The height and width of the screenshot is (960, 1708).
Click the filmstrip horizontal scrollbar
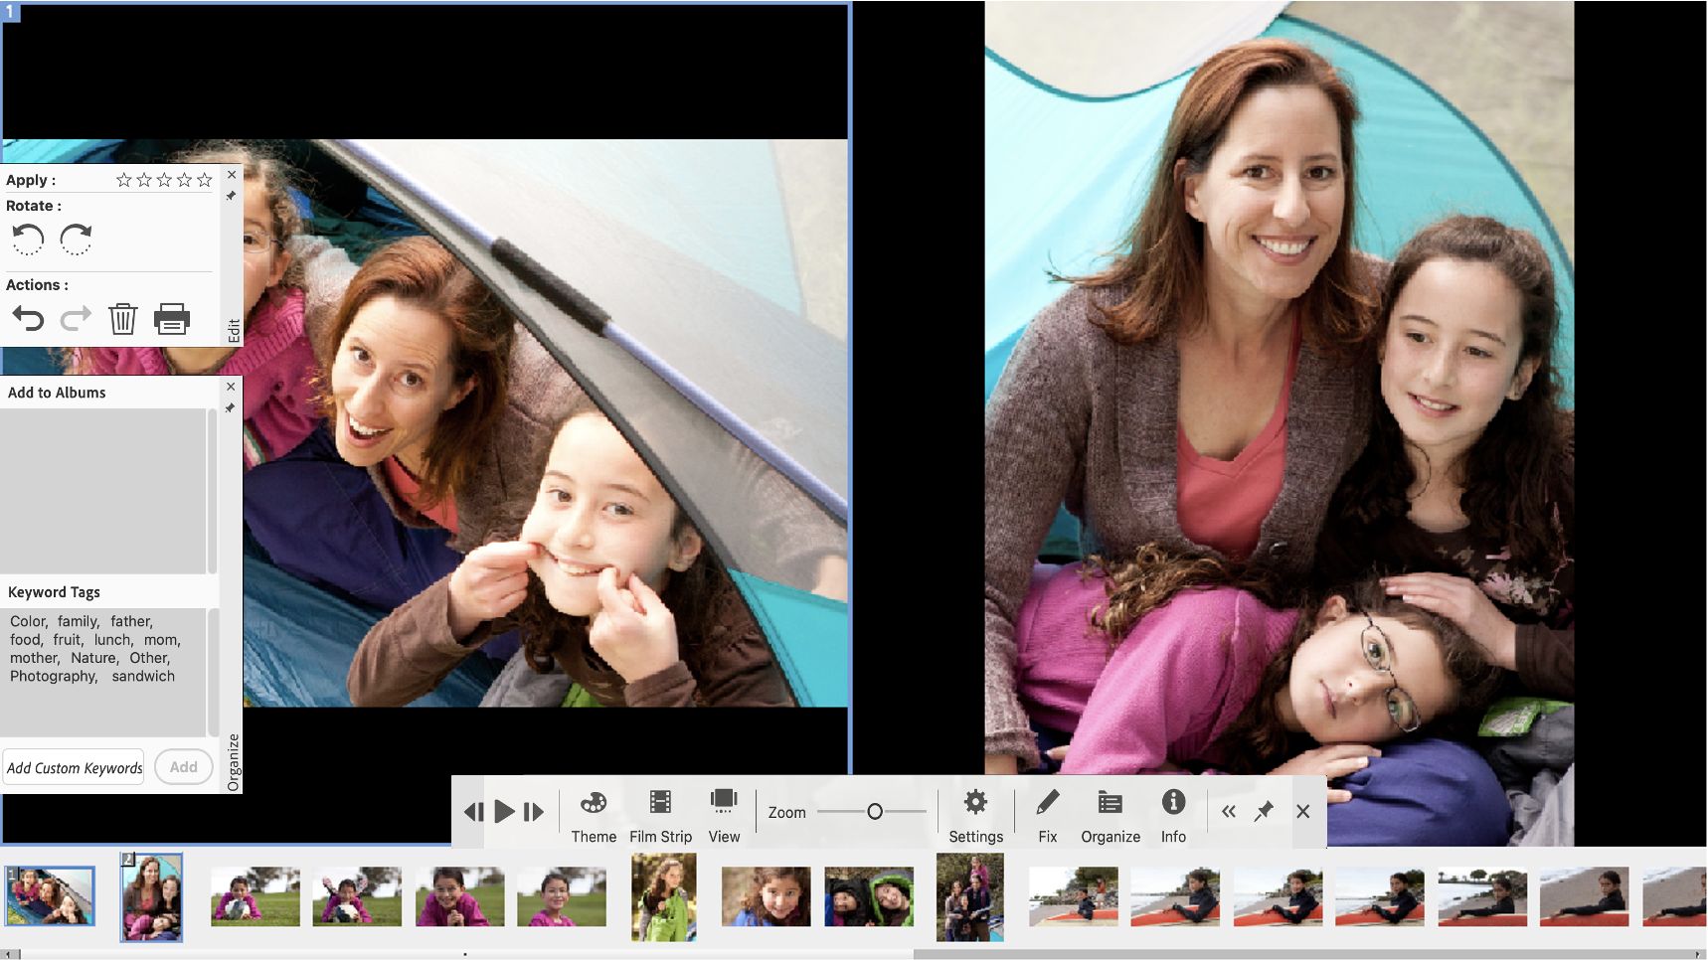(854, 954)
